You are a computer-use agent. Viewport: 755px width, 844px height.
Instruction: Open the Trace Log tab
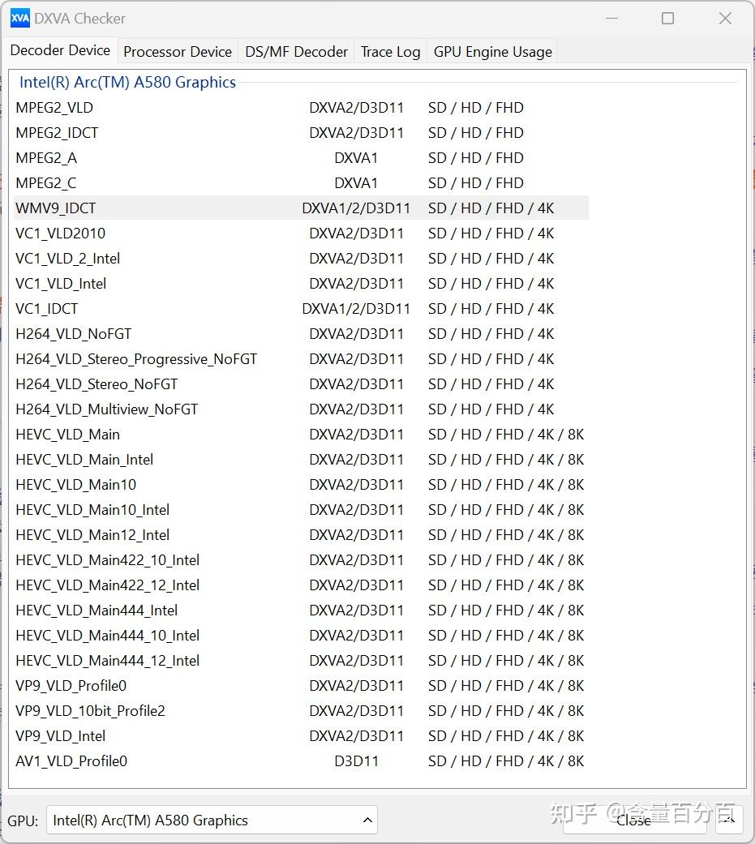[x=390, y=52]
